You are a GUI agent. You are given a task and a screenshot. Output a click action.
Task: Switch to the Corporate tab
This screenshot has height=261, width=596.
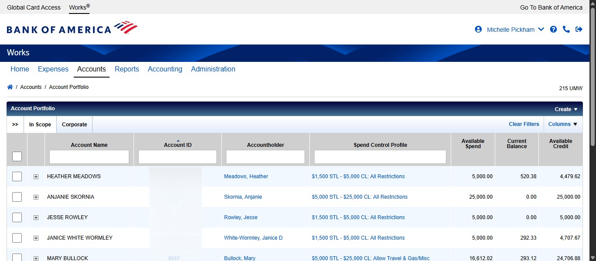pos(75,124)
